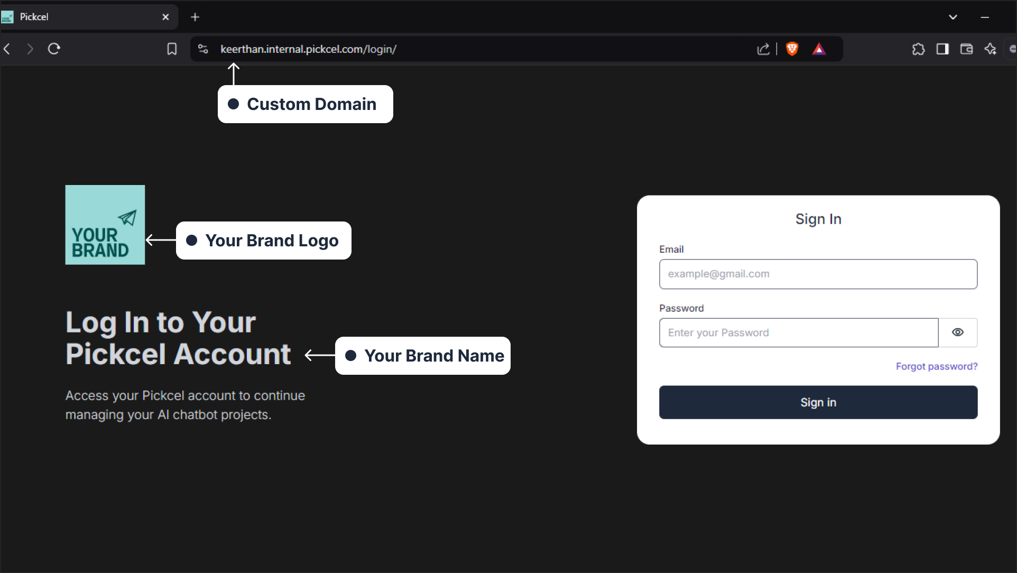Screen dimensions: 1017x573
Task: Click the address bar URL
Action: click(x=308, y=49)
